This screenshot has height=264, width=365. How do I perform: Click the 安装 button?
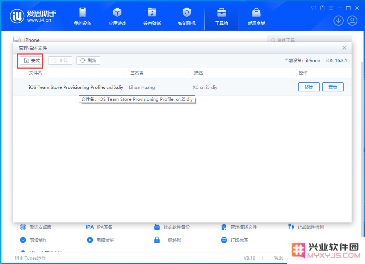click(x=32, y=61)
